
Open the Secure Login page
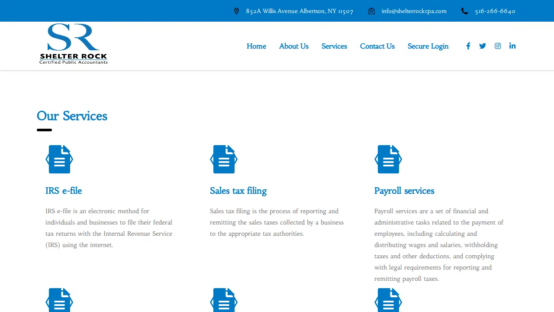(x=428, y=46)
